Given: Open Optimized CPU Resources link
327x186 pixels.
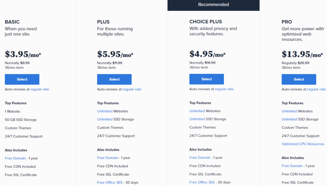Looking at the screenshot, I should click(x=303, y=144).
